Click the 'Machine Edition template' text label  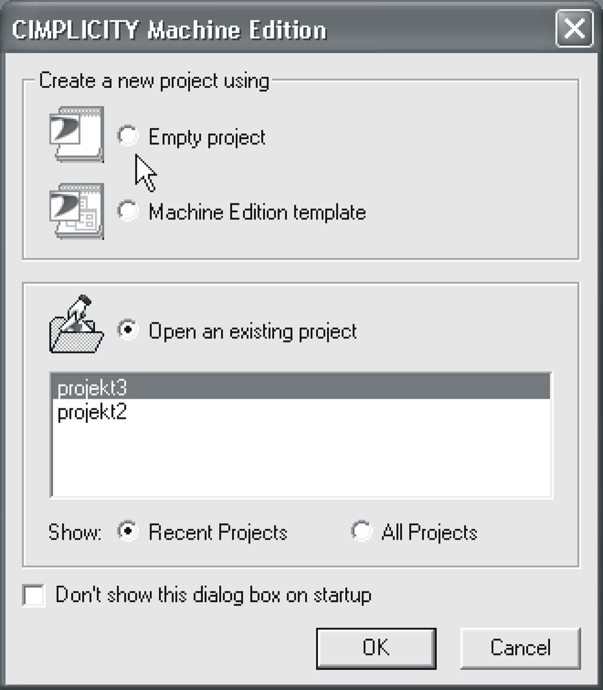pyautogui.click(x=257, y=212)
